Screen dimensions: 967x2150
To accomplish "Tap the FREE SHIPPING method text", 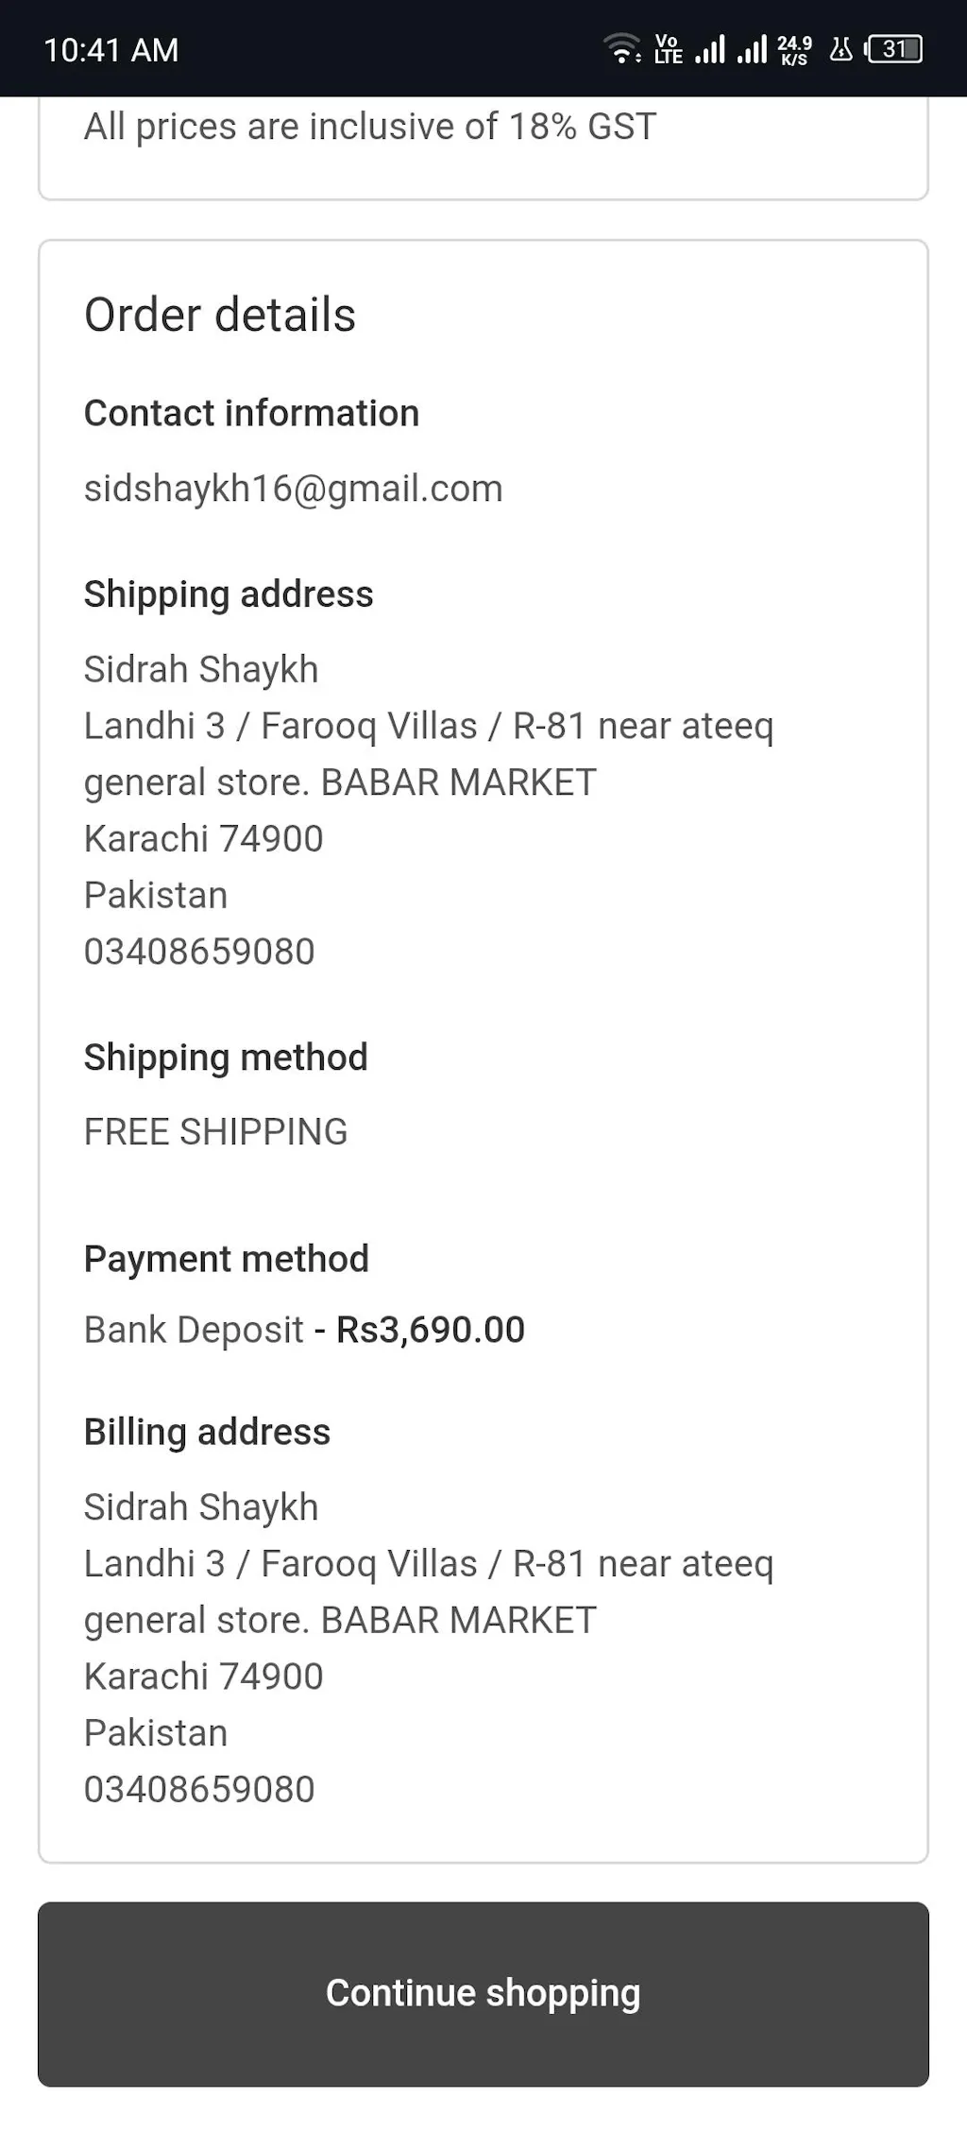I will click(x=215, y=1132).
